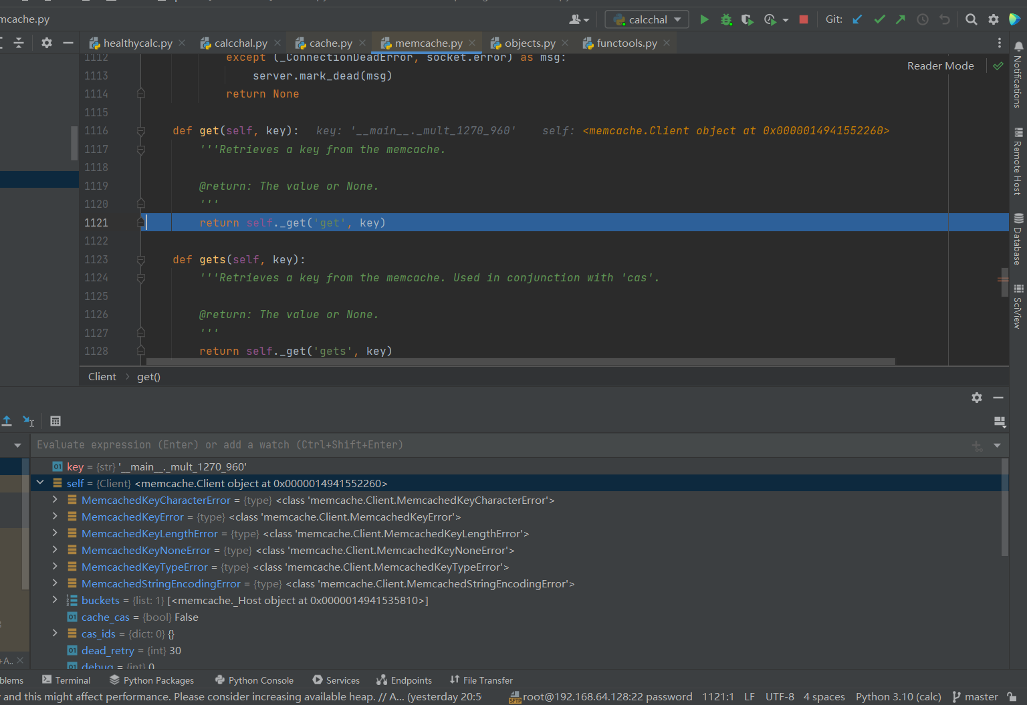Hide the project panel with minus icon
Screen dimensions: 1027x705
click(x=68, y=43)
